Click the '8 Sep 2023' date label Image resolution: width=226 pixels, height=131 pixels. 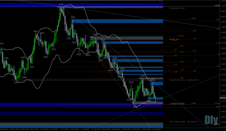[x=116, y=130]
